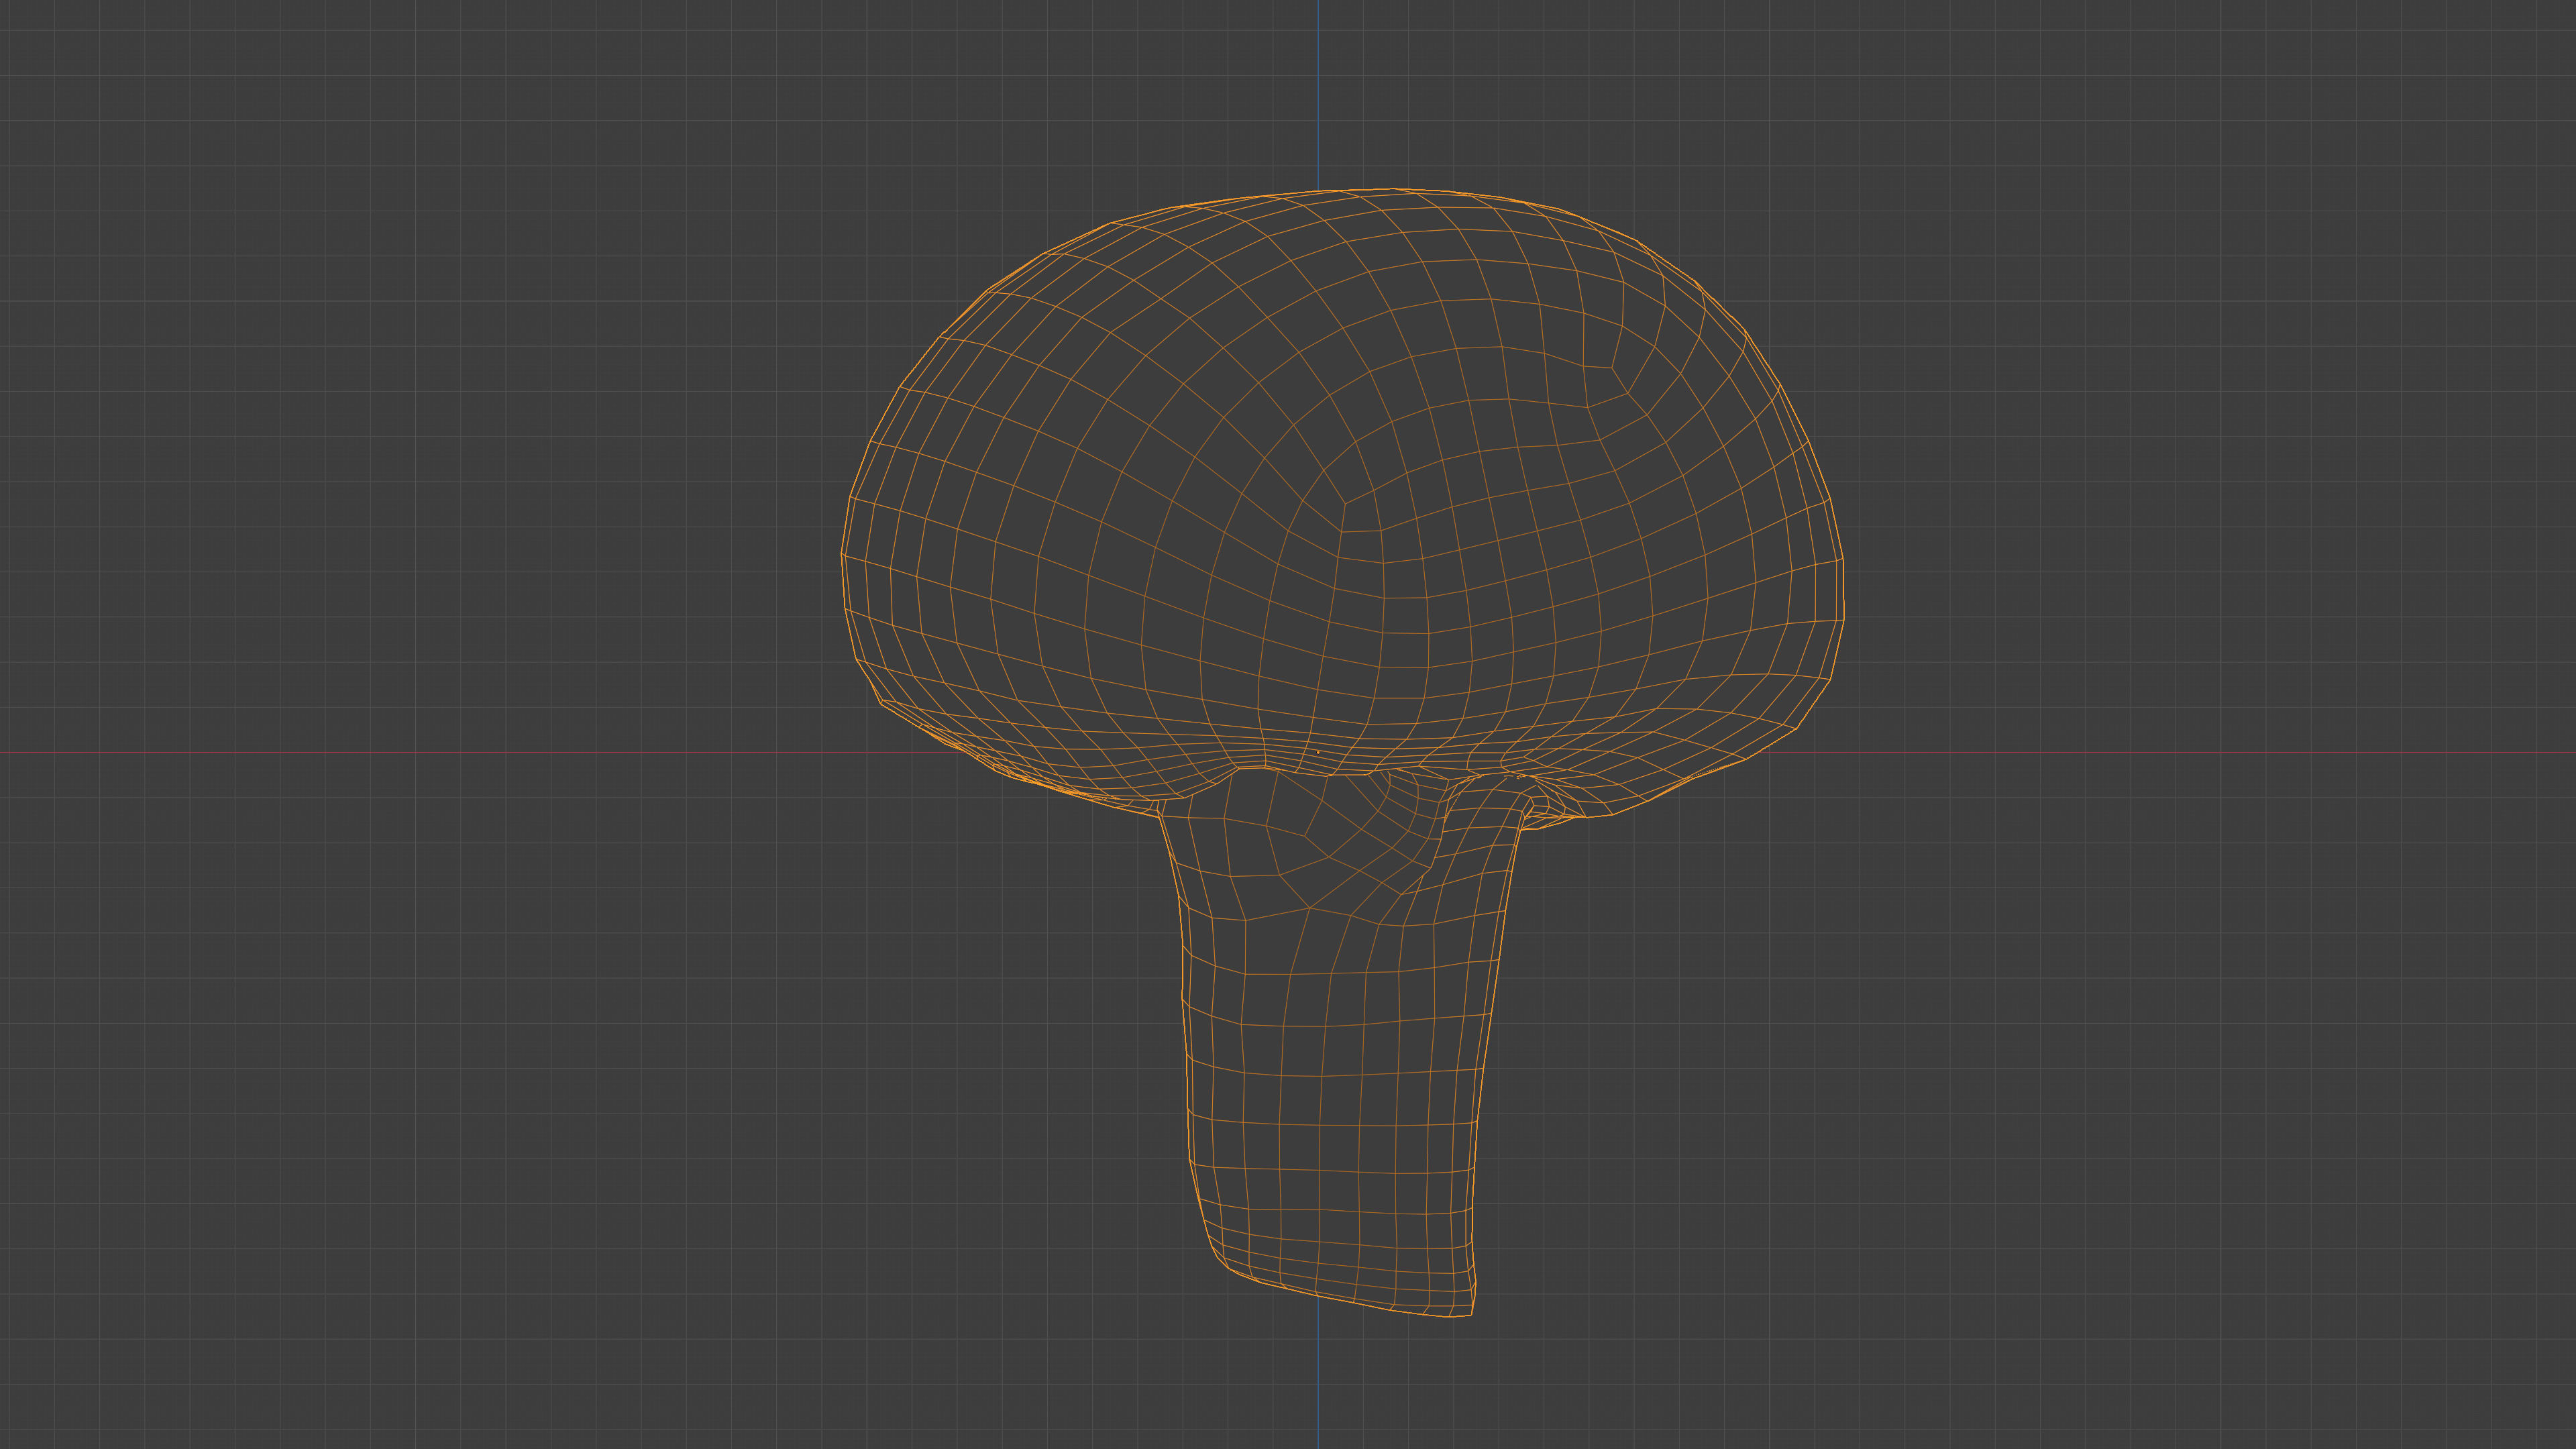The height and width of the screenshot is (1449, 2576).
Task: Click the orange object origin dot
Action: tap(1318, 753)
